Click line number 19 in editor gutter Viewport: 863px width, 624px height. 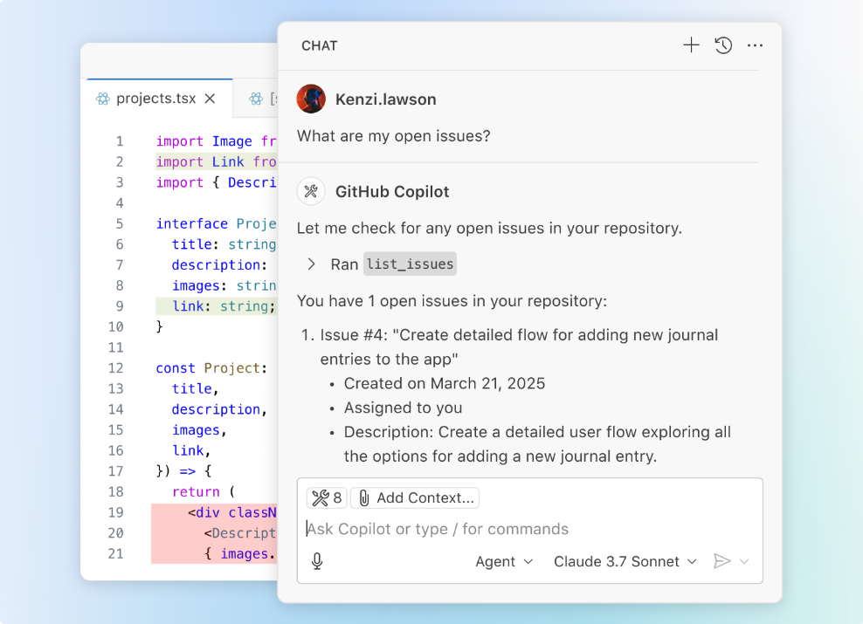click(x=115, y=512)
